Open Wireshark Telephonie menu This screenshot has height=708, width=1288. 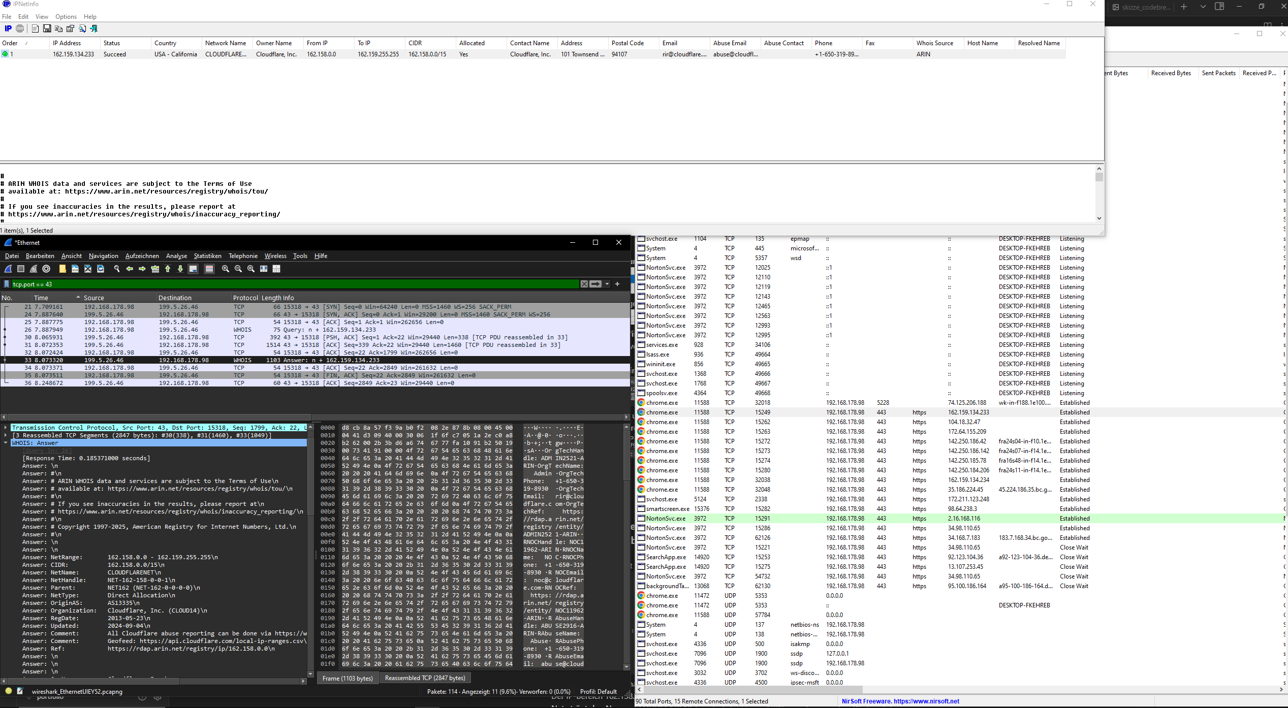coord(243,256)
